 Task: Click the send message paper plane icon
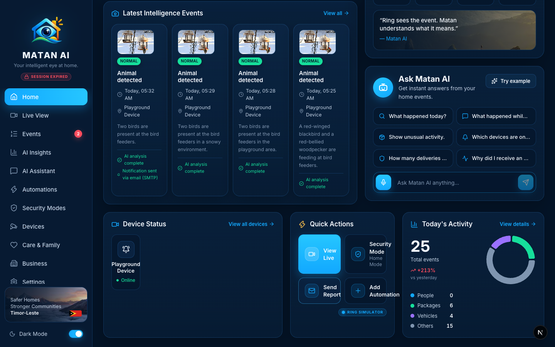click(526, 182)
